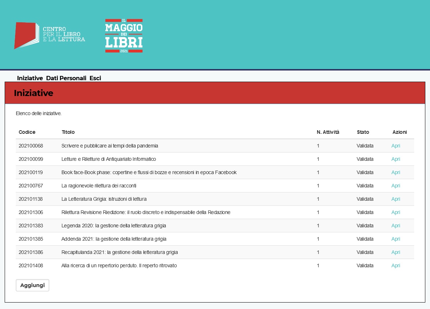Click Apri for Addenda 2021 row
This screenshot has height=309, width=430.
(x=395, y=239)
